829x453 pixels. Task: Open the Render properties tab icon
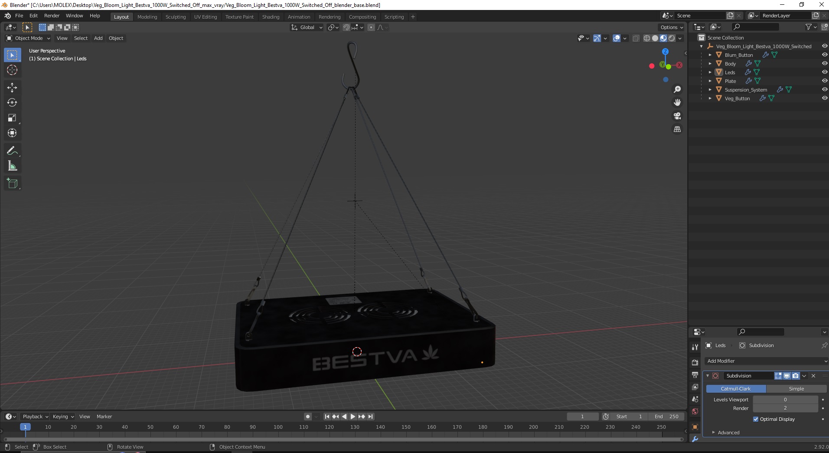(x=695, y=362)
